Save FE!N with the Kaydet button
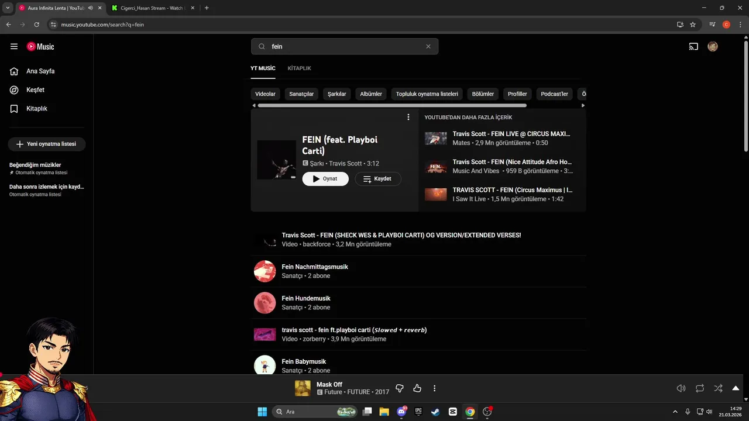The image size is (749, 421). [378, 179]
